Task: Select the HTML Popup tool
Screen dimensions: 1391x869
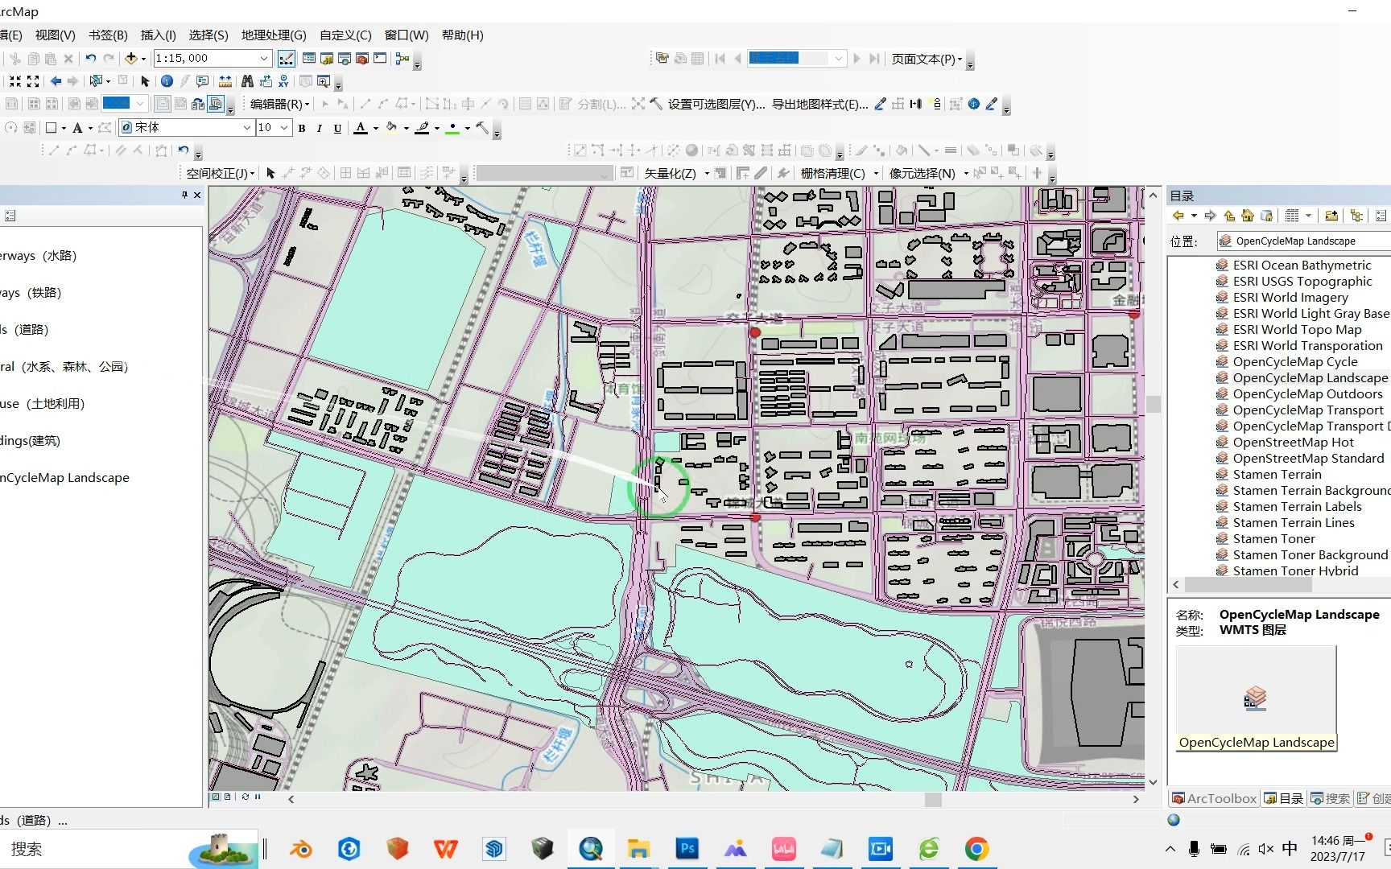Action: click(x=202, y=81)
